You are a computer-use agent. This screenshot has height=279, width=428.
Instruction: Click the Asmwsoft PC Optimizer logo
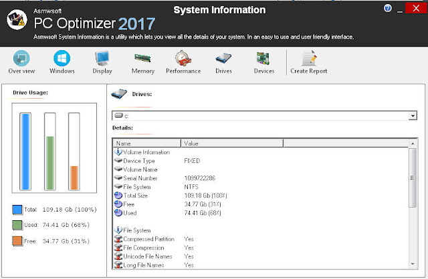click(17, 19)
